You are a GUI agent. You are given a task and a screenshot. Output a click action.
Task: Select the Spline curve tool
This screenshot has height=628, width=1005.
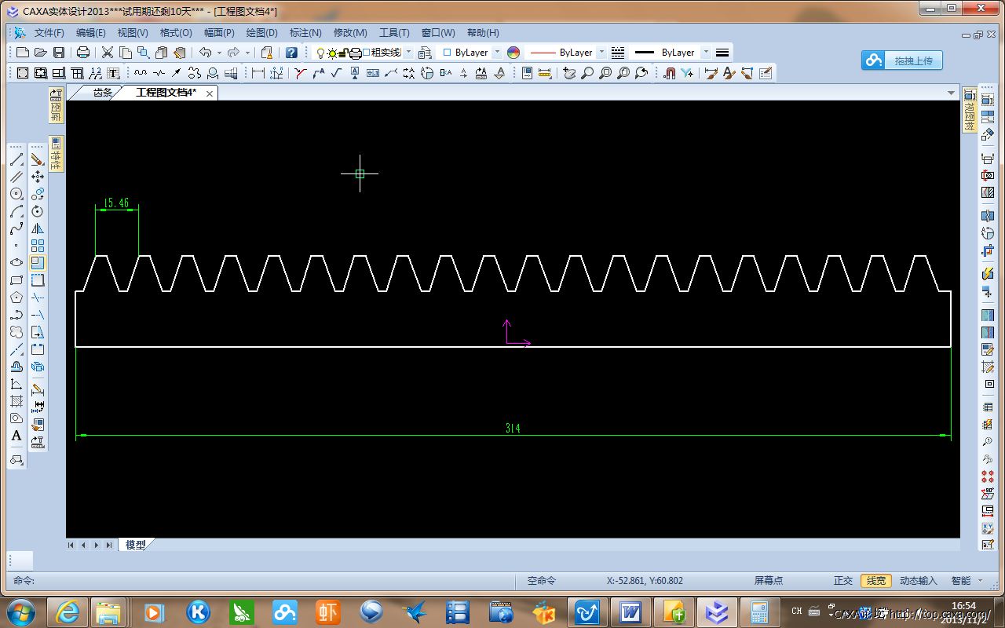(16, 228)
